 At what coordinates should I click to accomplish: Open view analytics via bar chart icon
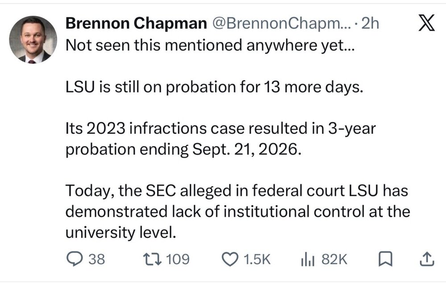(307, 259)
